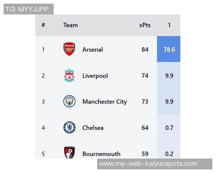Click the Chelsea club crest

(69, 128)
